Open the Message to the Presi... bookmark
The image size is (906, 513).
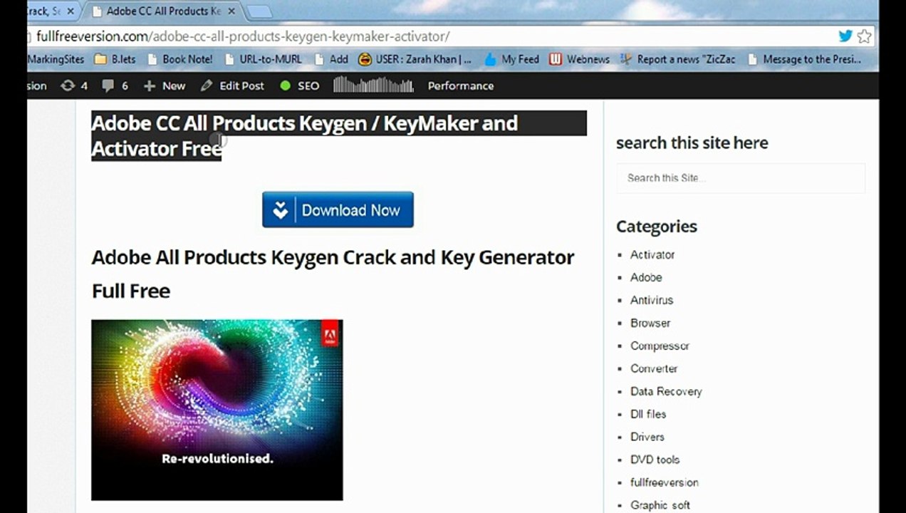click(805, 59)
